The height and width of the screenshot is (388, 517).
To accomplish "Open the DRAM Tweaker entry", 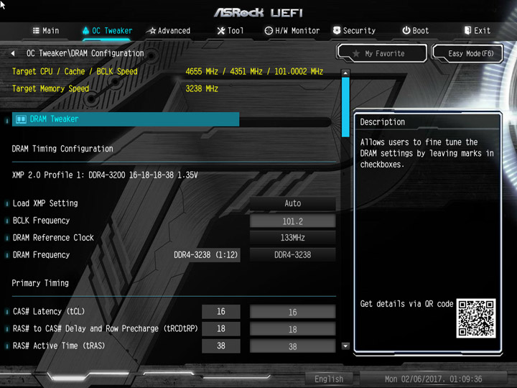I will [126, 119].
